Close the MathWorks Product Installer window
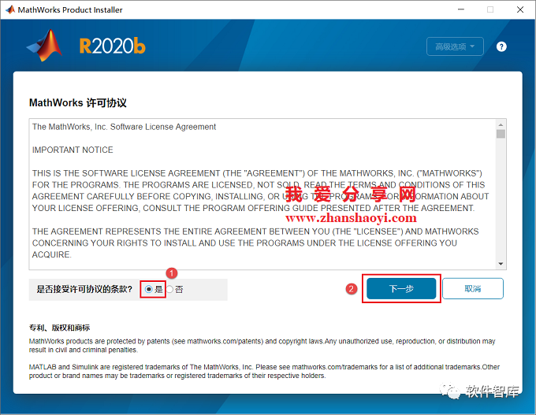 point(520,9)
